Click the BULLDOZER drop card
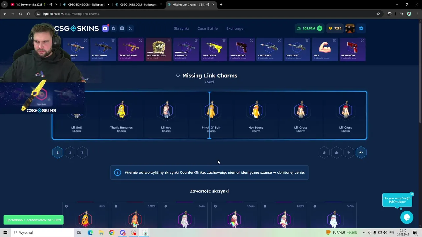This screenshot has width=422, height=237. pos(214,49)
